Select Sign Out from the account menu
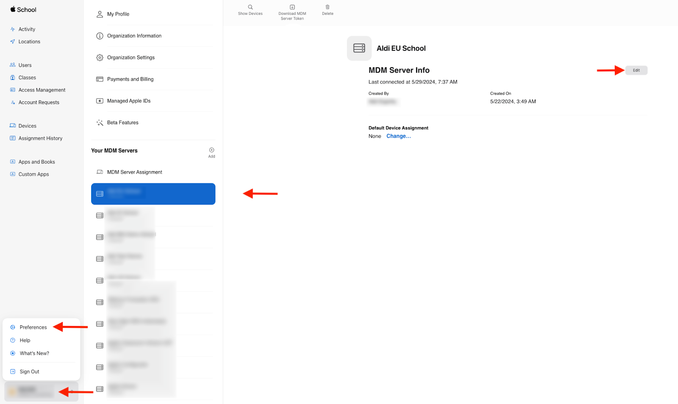The image size is (678, 404). coord(29,371)
